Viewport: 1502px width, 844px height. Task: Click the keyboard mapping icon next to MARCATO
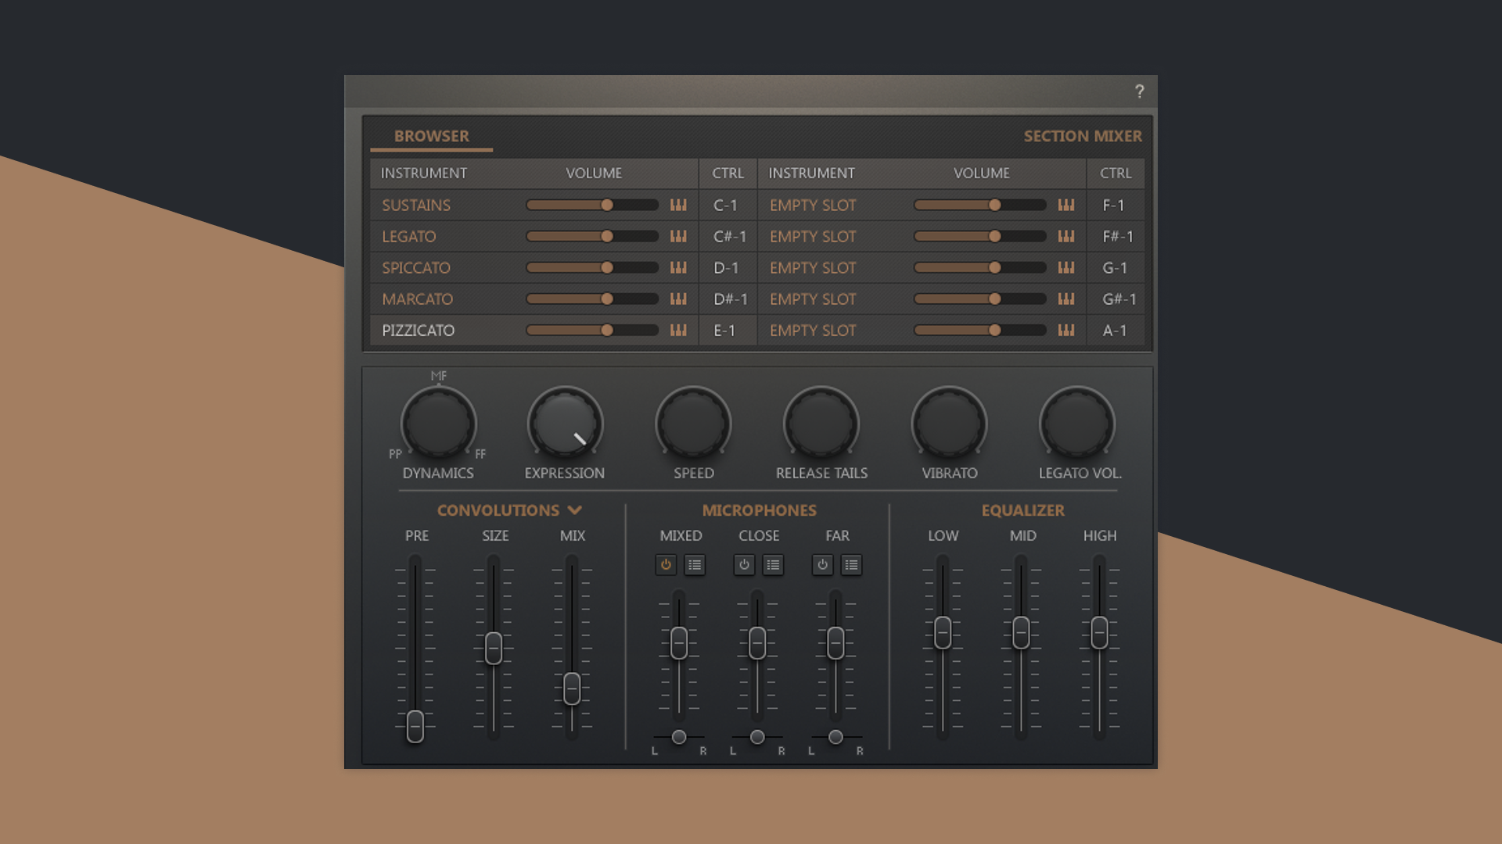pos(677,299)
